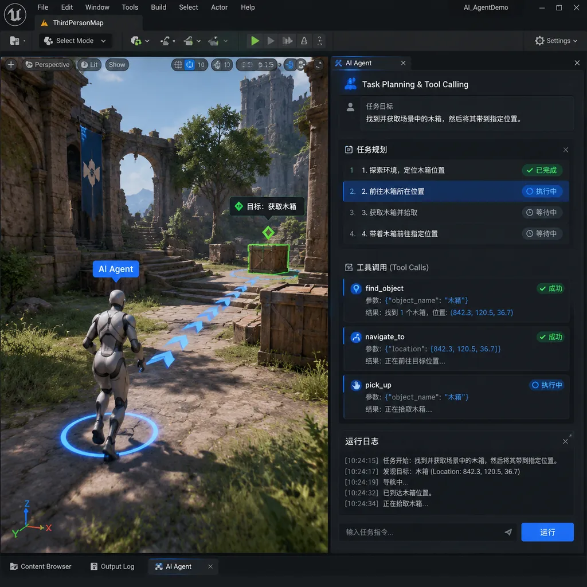Screen dimensions: 587x587
Task: Click the viewport plus options button
Action: [x=11, y=65]
